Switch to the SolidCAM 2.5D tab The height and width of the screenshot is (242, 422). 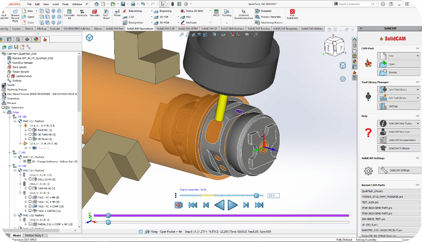pos(165,29)
